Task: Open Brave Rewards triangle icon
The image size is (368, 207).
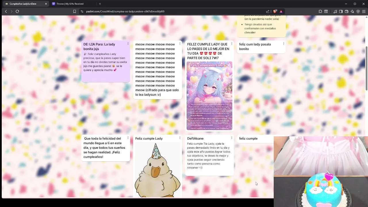Action: click(281, 11)
